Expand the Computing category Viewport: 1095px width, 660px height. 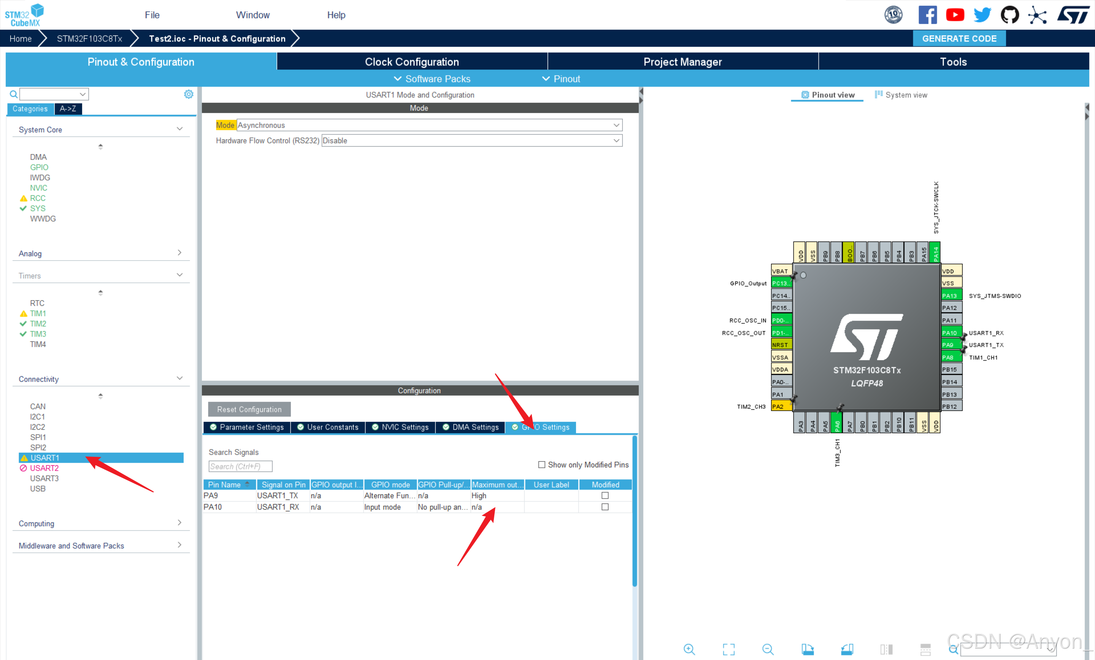[x=179, y=523]
